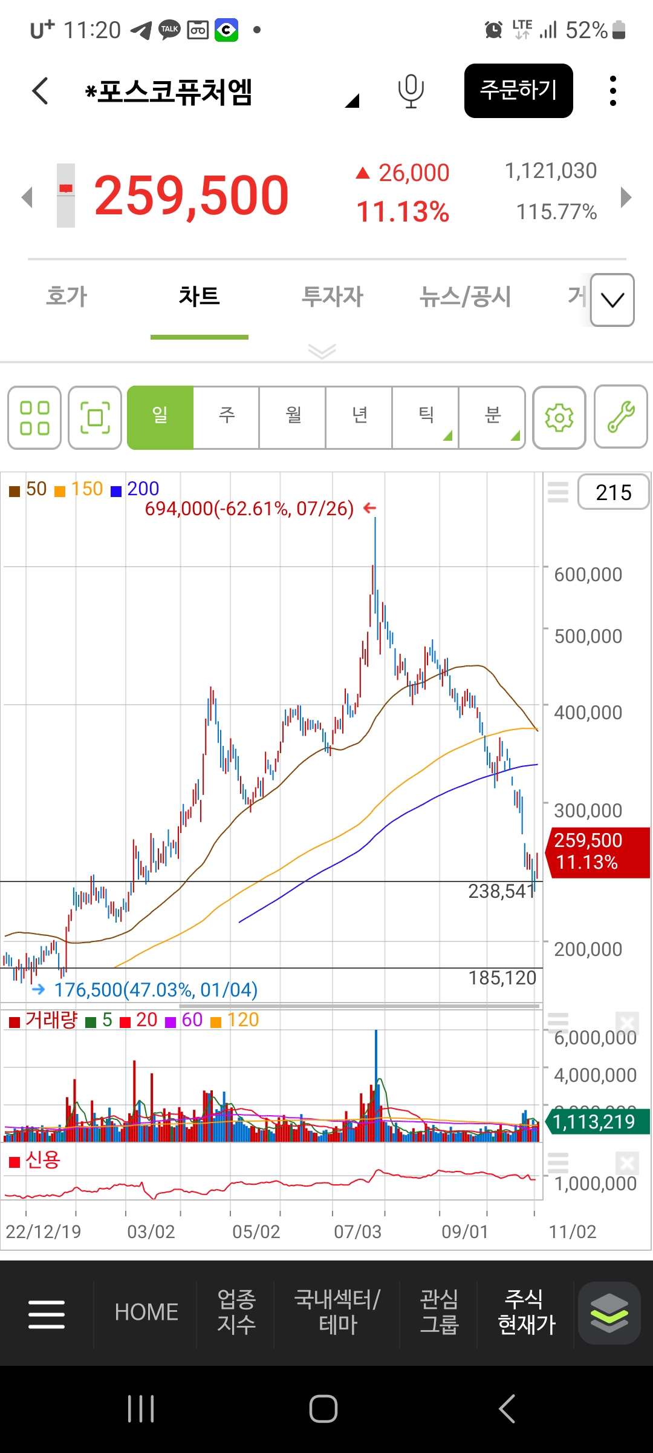The image size is (653, 1453).
Task: Open 신용 panel handle menu
Action: [x=558, y=1163]
